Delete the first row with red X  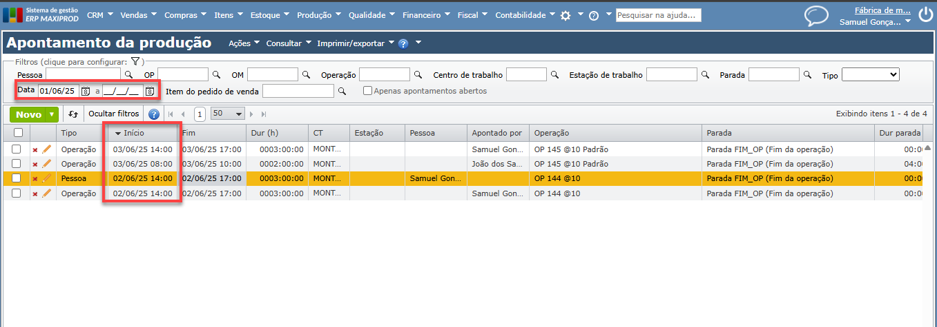(x=35, y=149)
